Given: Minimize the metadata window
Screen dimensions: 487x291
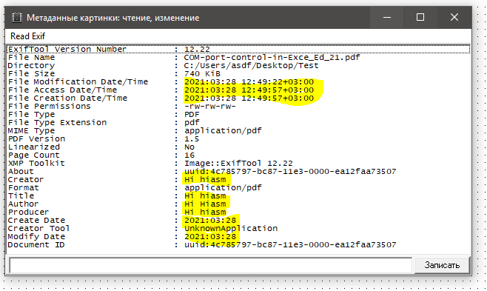Looking at the screenshot, I should click(387, 17).
